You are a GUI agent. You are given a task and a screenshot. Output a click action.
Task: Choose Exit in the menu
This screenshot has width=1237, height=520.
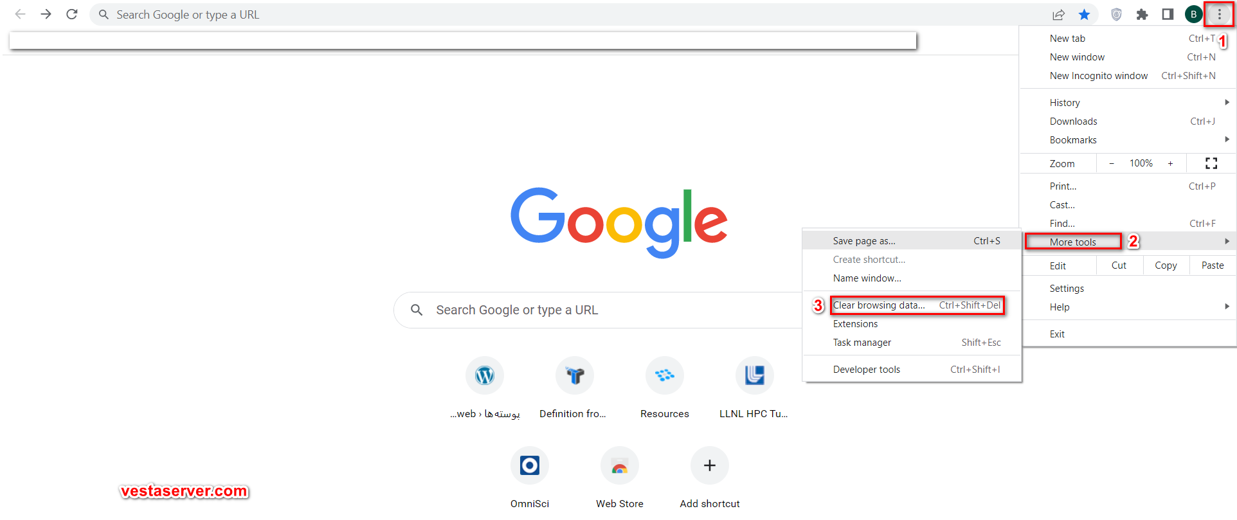click(x=1128, y=334)
